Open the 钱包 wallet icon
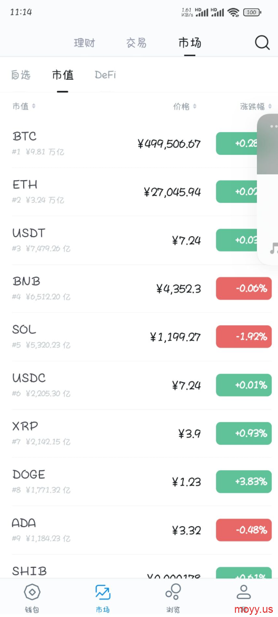 point(32,592)
